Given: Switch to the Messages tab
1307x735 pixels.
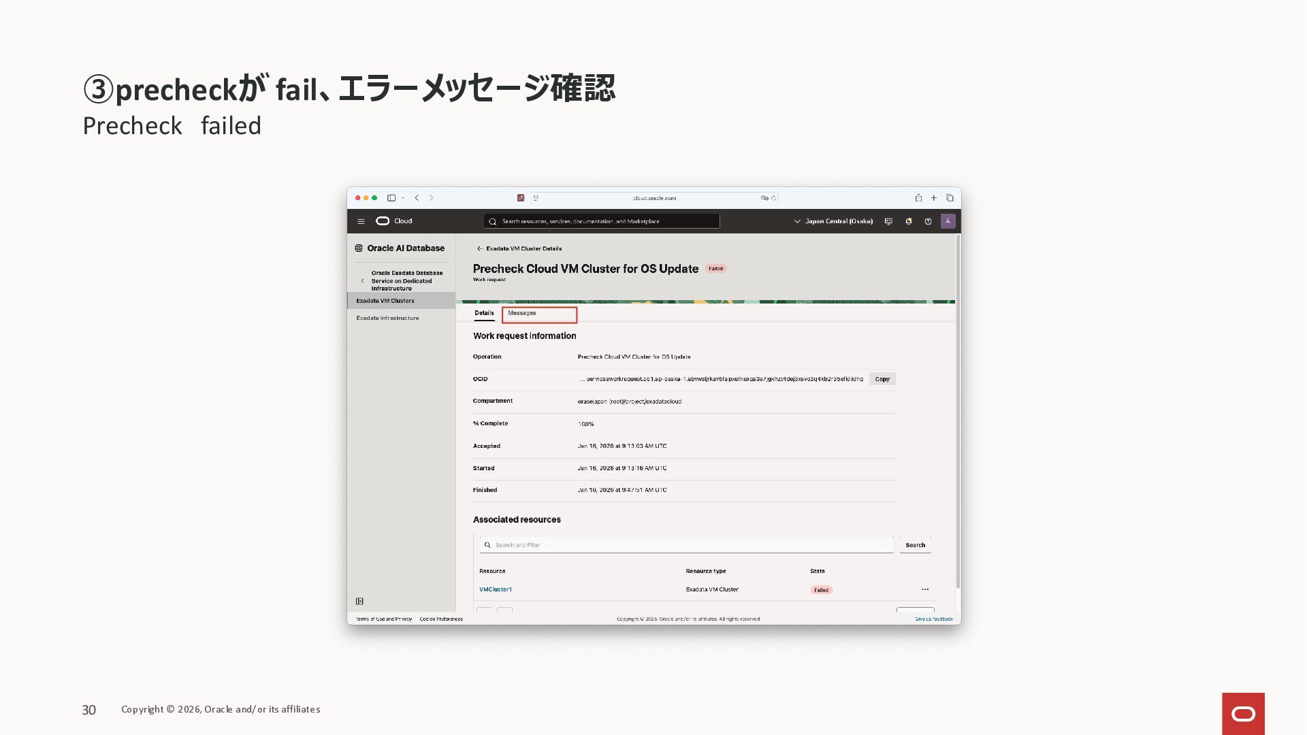Looking at the screenshot, I should [x=522, y=313].
